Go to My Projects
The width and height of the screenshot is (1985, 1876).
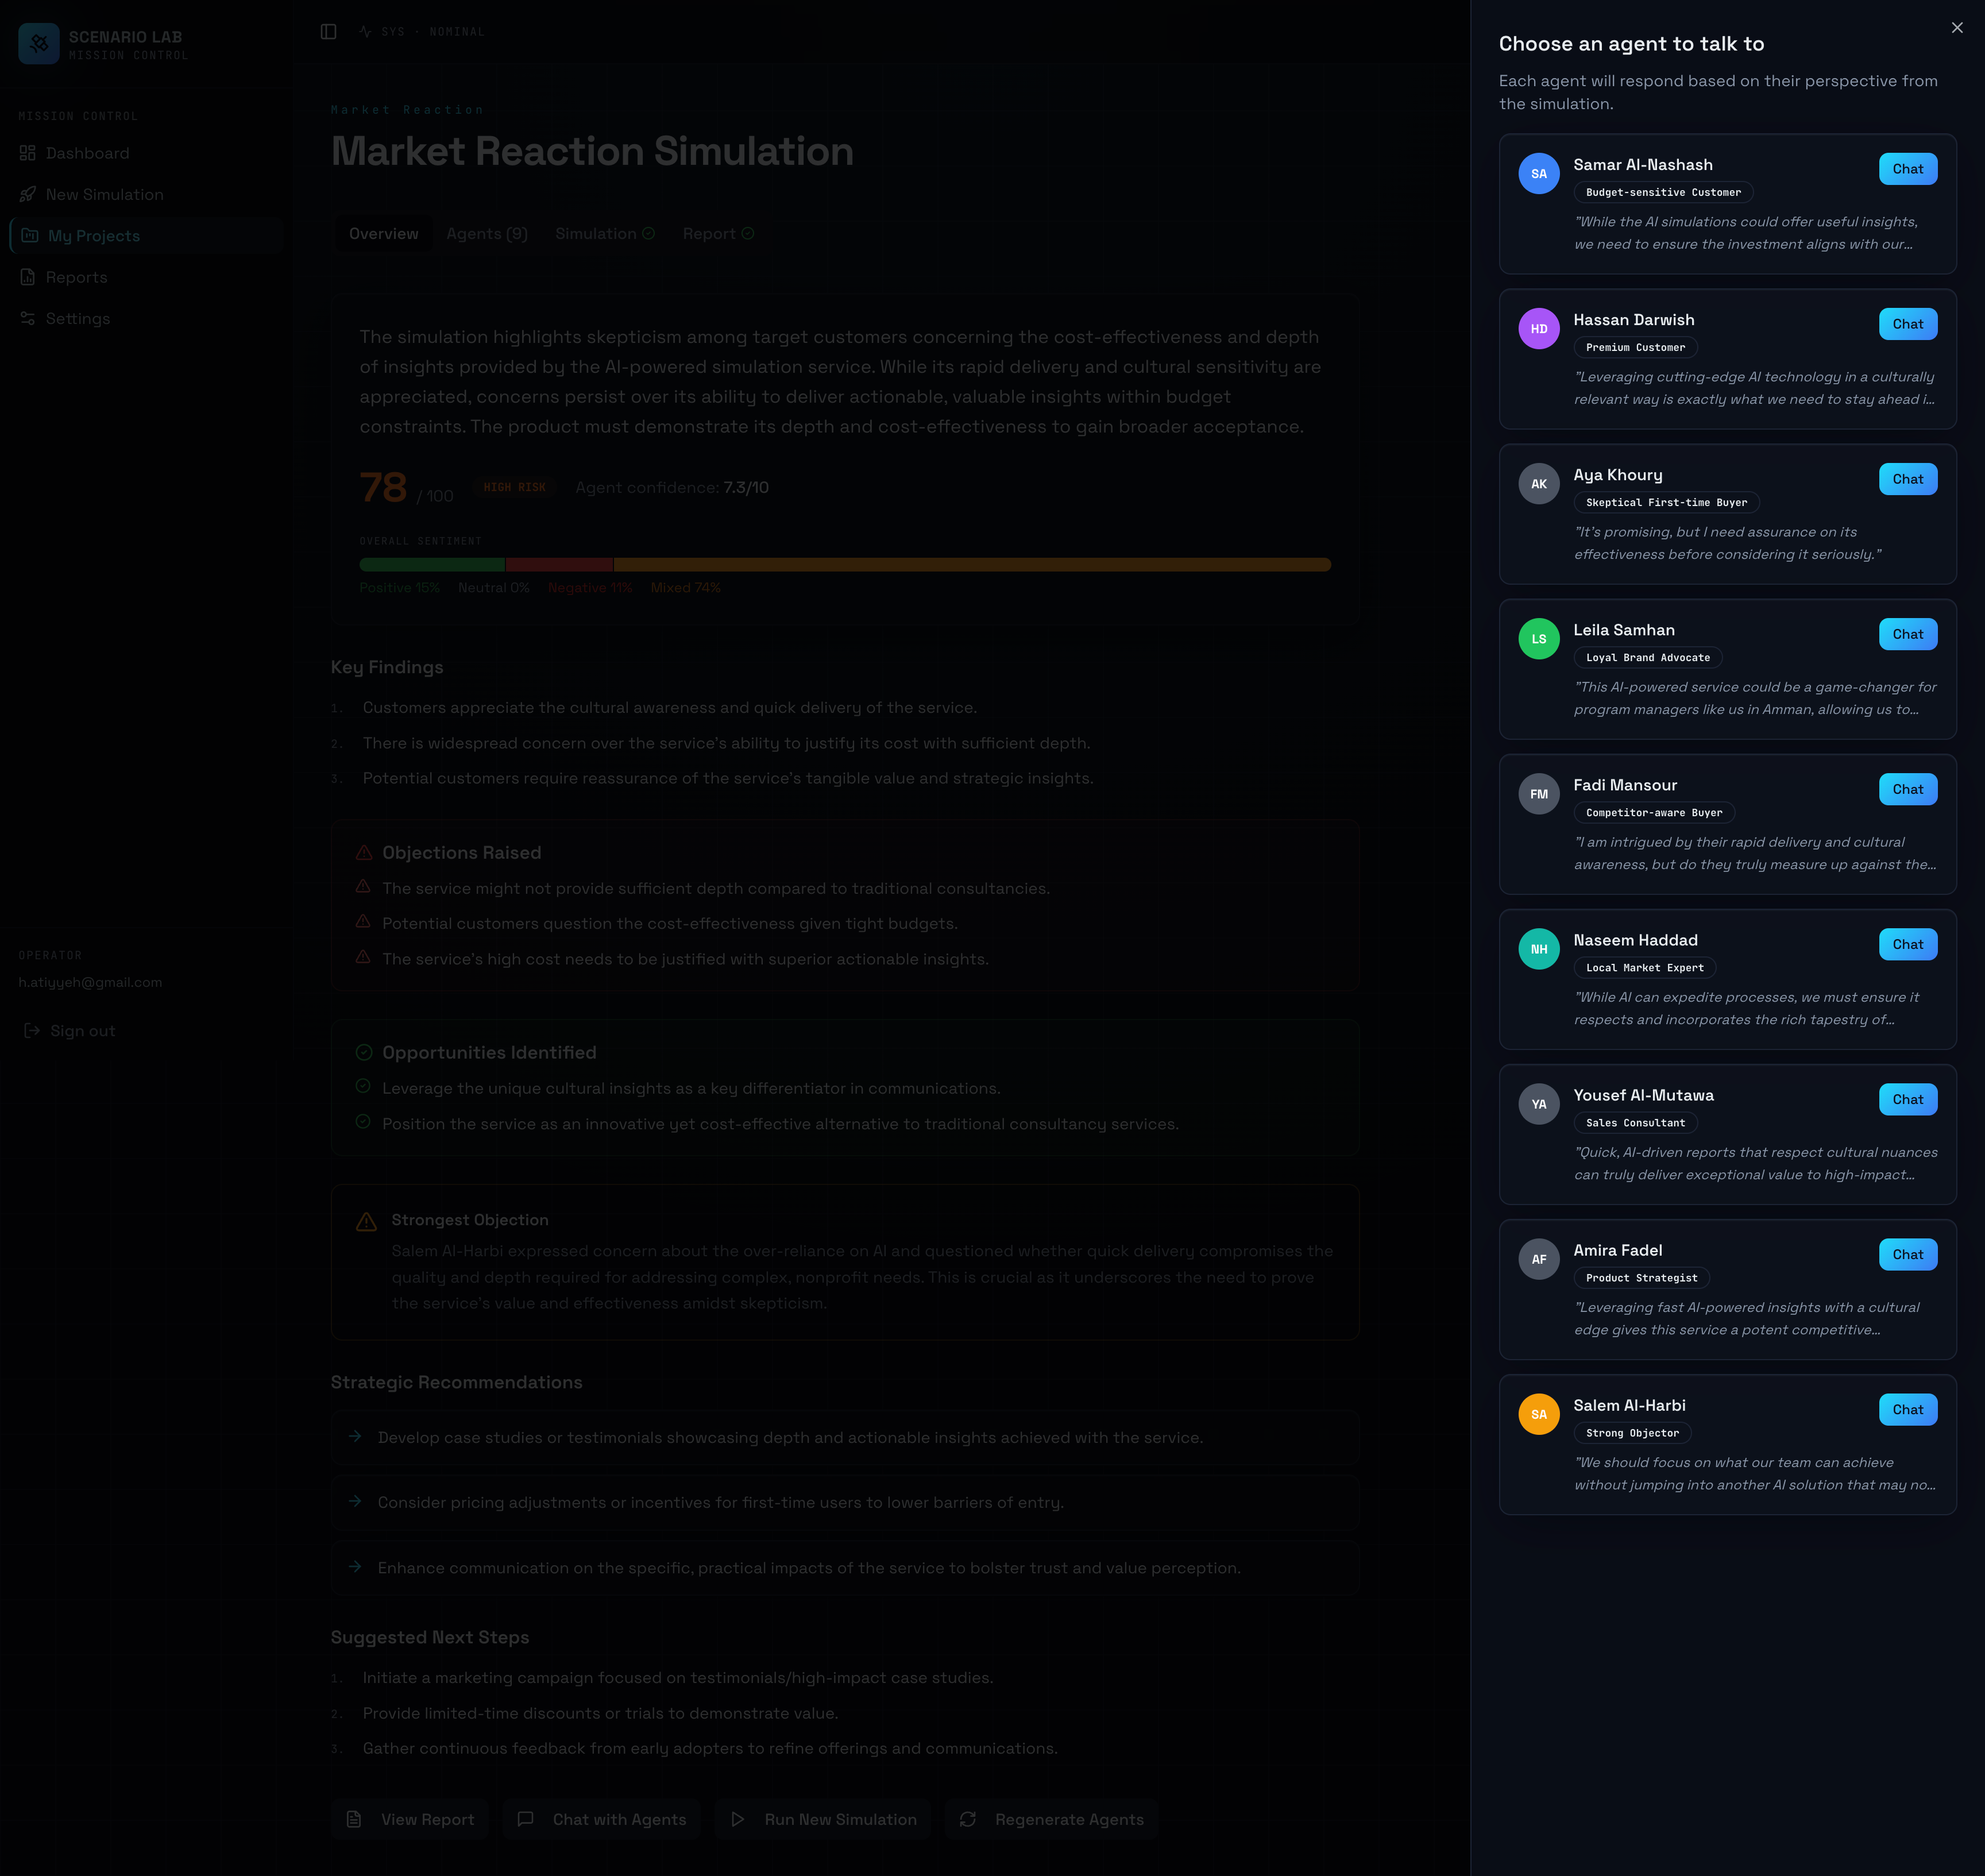pos(146,236)
